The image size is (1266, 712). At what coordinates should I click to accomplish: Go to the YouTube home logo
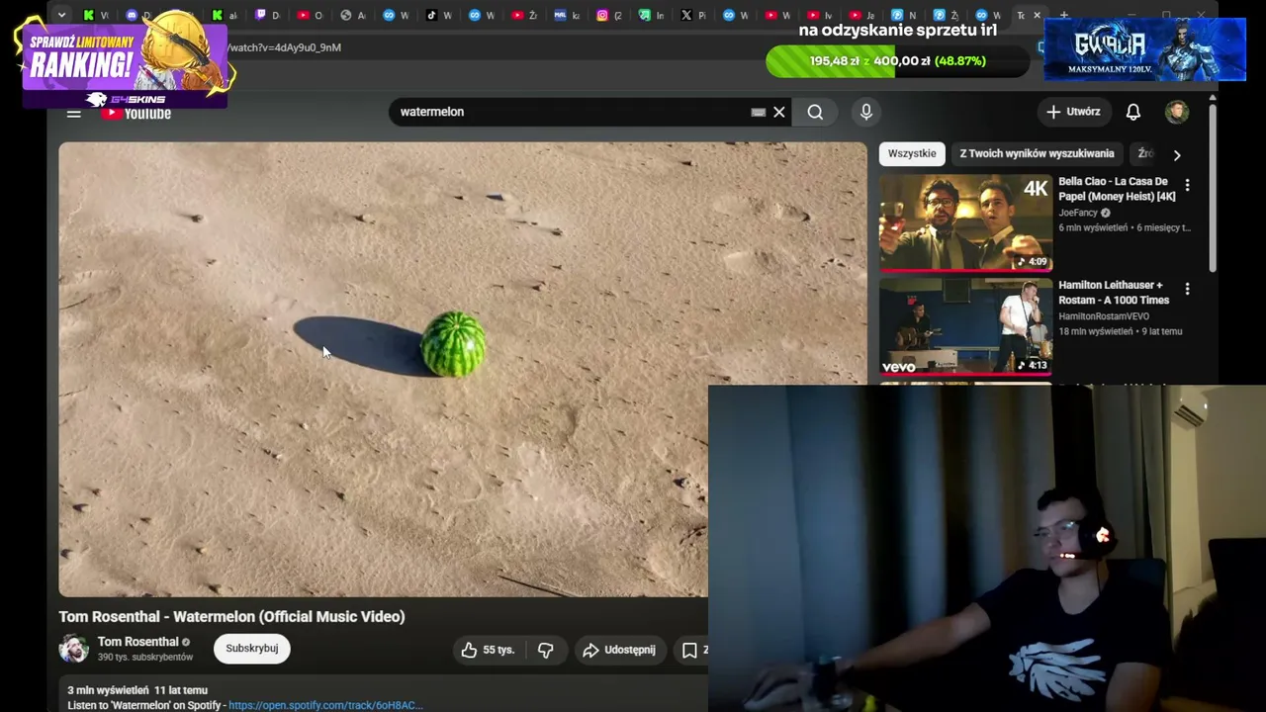(x=136, y=113)
